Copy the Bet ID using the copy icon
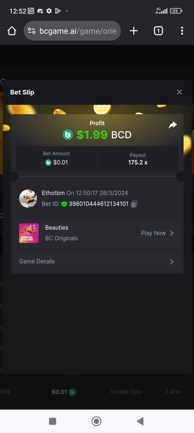This screenshot has width=194, height=433. (134, 204)
